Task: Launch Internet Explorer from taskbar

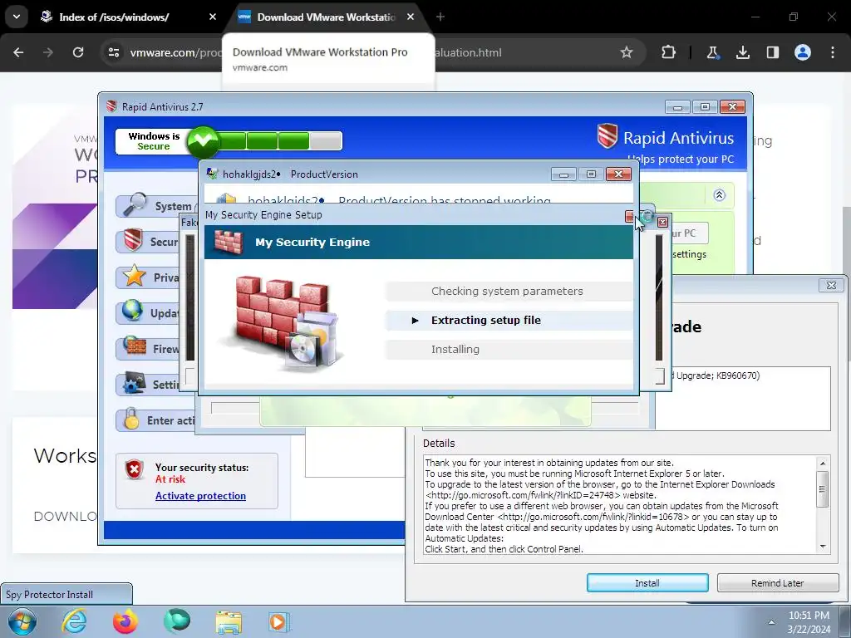Action: (74, 621)
